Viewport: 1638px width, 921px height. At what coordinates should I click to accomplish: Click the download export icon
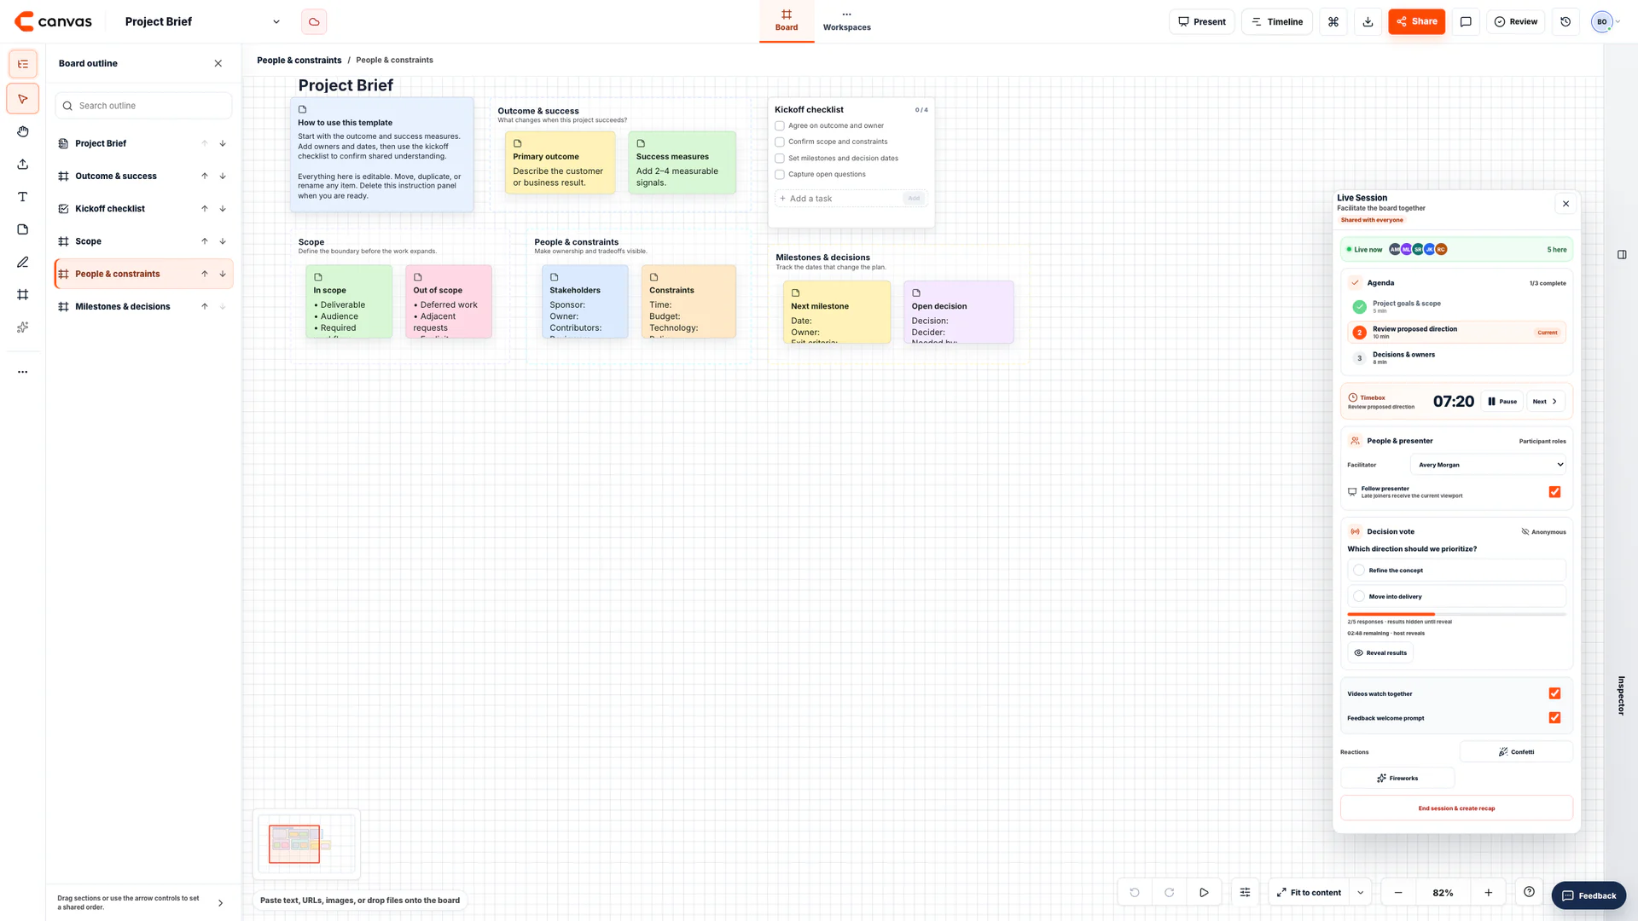pos(1368,21)
